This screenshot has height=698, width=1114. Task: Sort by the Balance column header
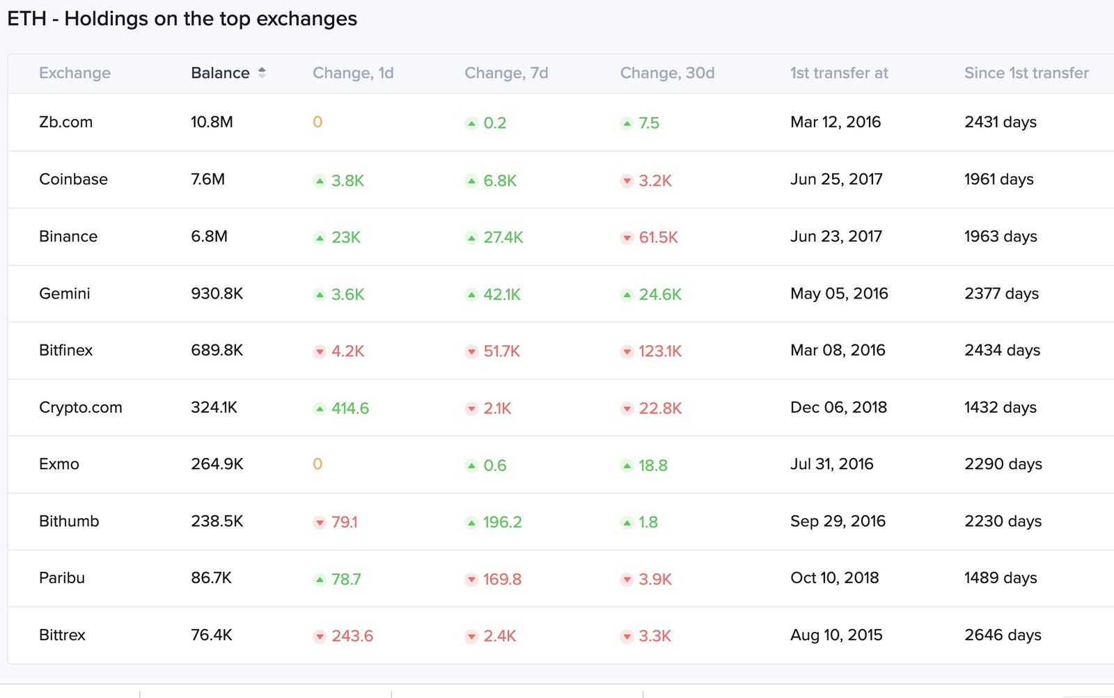tap(220, 73)
